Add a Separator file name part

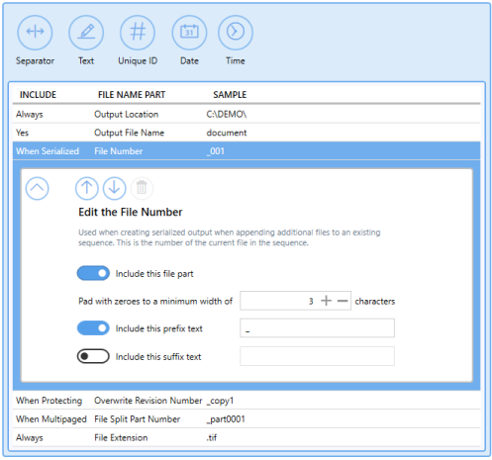(x=35, y=33)
